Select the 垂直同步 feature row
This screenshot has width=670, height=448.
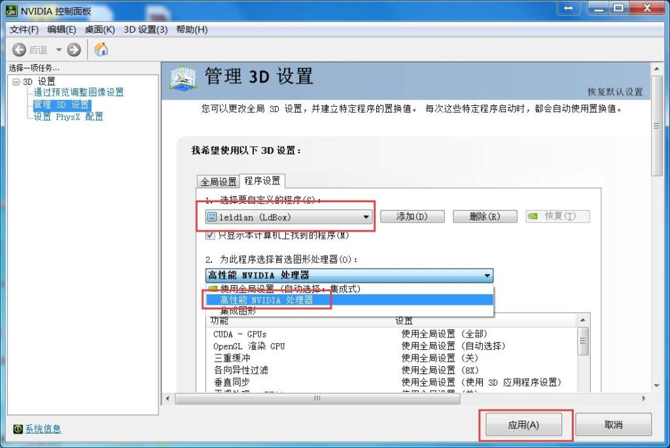[391, 382]
